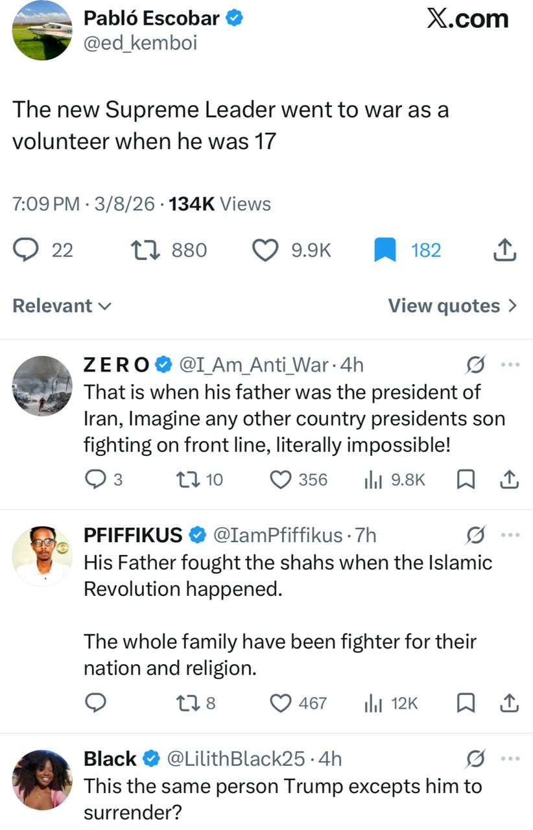Viewport: 533px width, 830px height.
Task: Bookmark ZERO's reply
Action: [466, 480]
